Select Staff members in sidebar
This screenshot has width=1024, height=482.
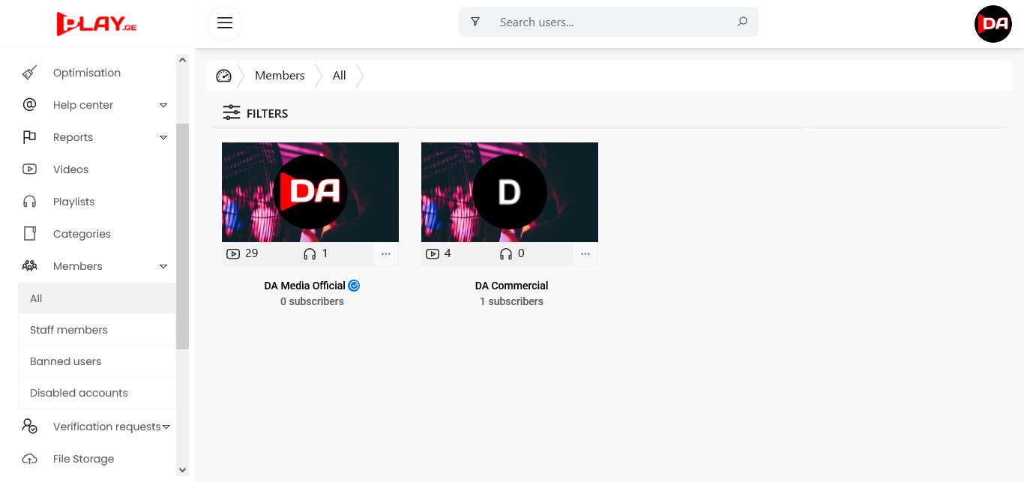pyautogui.click(x=97, y=330)
